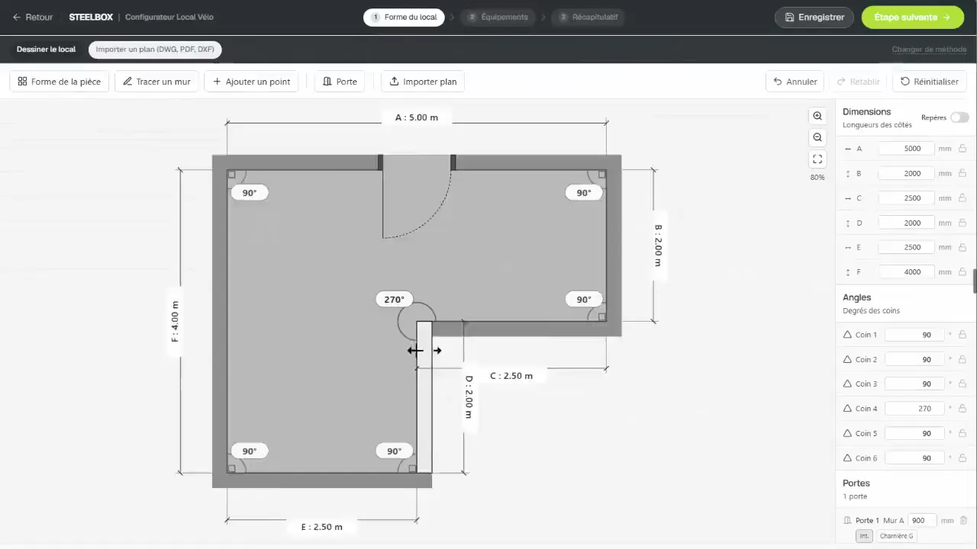
Task: Zoom out on the canvas
Action: (x=817, y=137)
